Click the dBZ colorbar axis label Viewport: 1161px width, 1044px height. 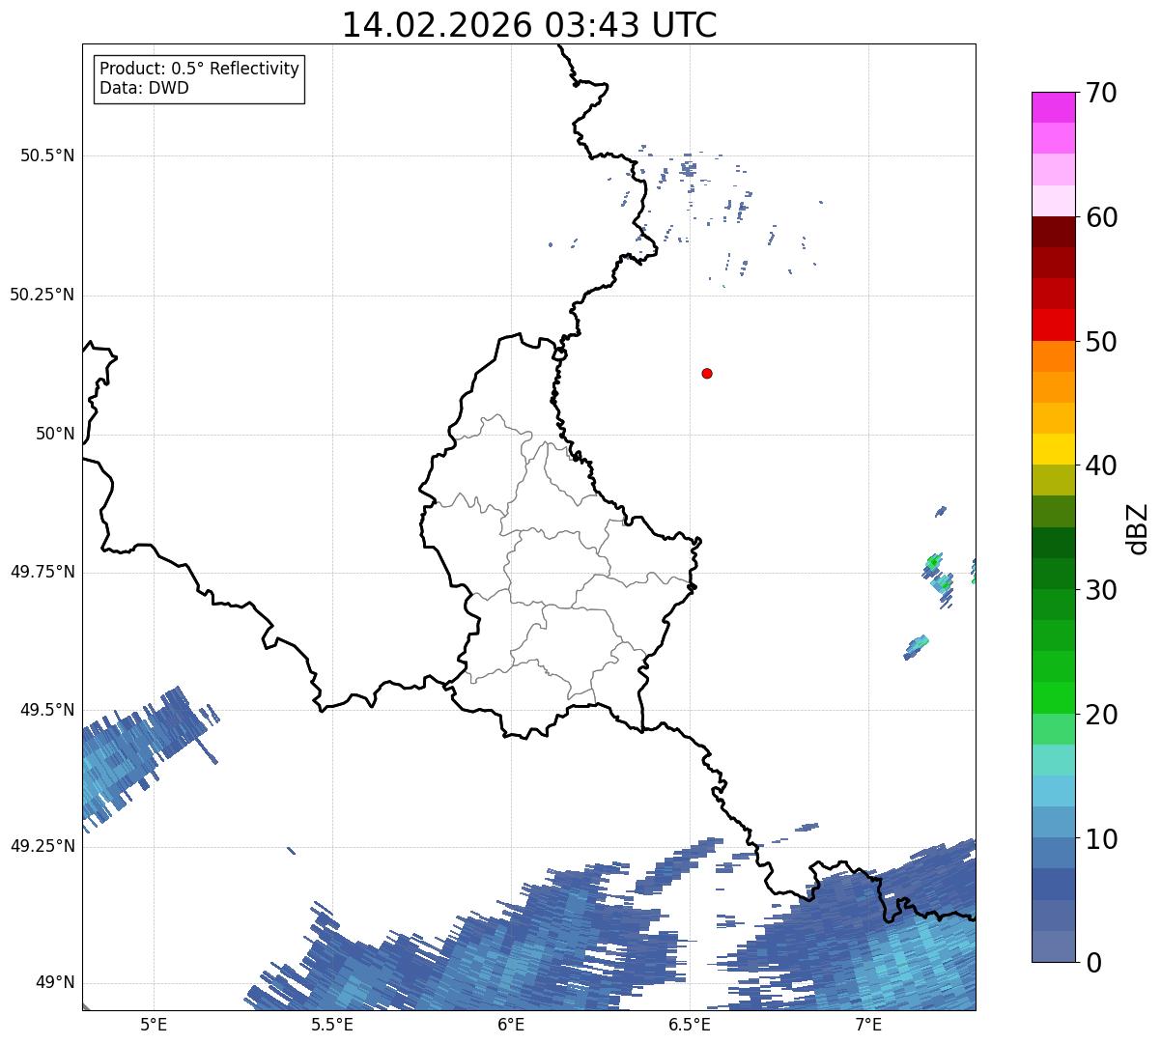point(1138,527)
